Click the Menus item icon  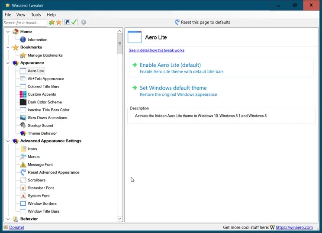(x=23, y=157)
